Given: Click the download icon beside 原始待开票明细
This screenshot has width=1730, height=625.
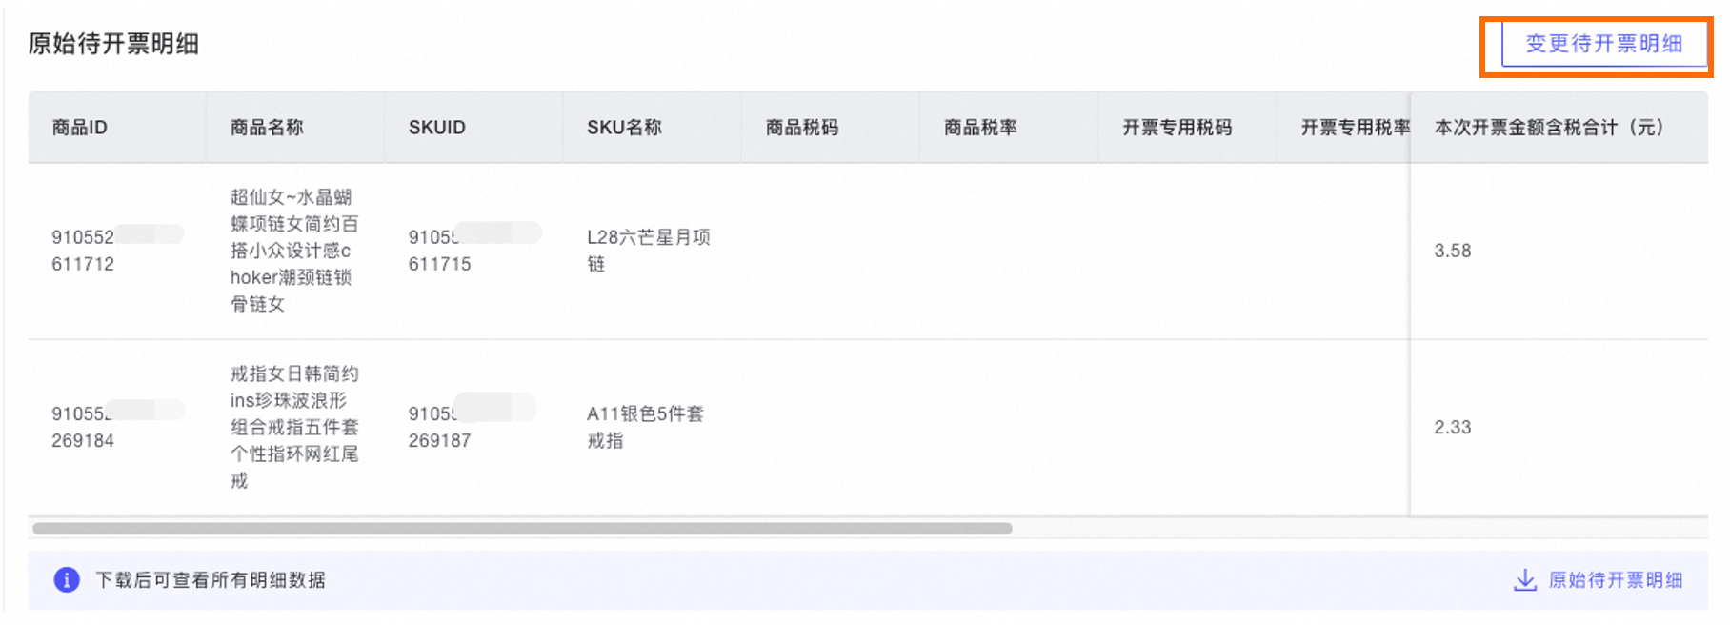Looking at the screenshot, I should (1524, 580).
